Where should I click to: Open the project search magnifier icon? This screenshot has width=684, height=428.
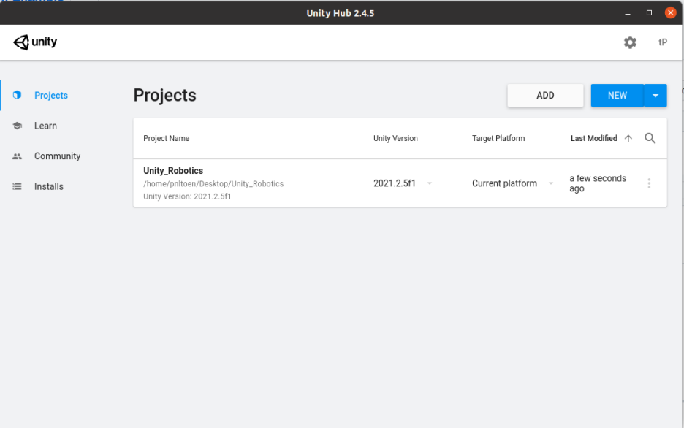click(x=650, y=138)
